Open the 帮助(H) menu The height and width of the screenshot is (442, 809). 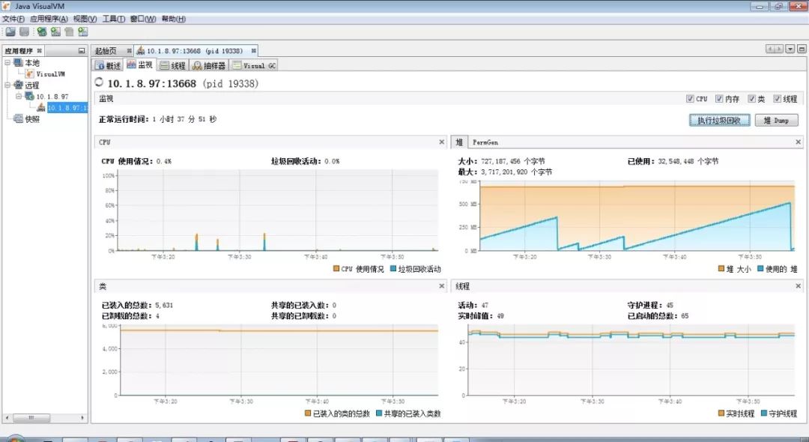tap(173, 19)
